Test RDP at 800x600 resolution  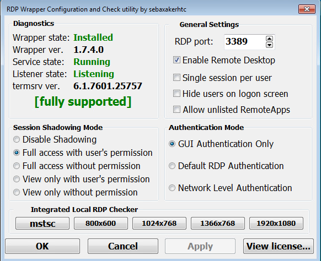101,224
